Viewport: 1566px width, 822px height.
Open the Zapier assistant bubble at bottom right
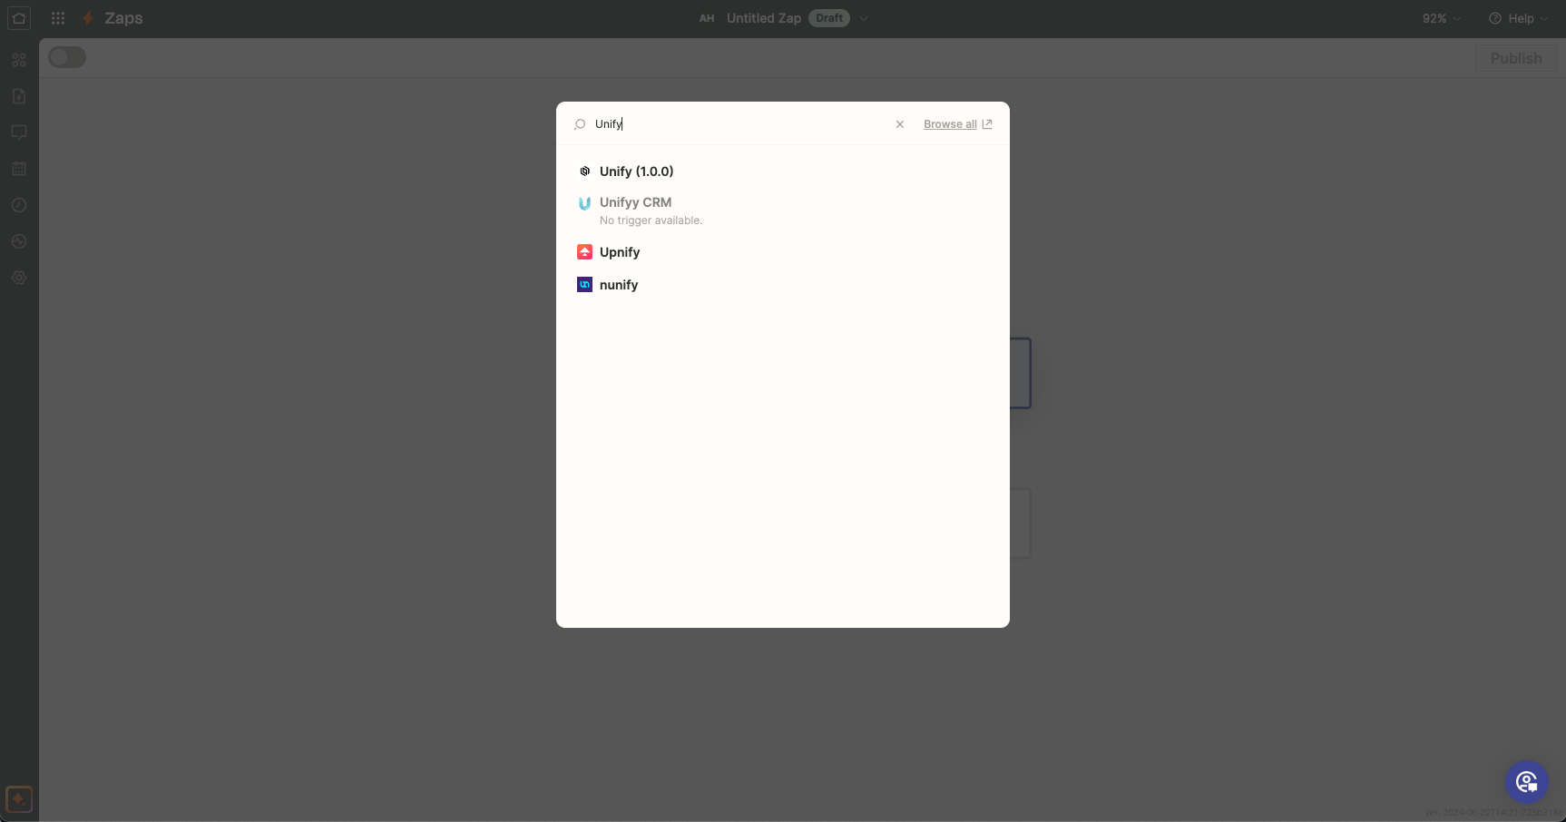click(x=1527, y=781)
